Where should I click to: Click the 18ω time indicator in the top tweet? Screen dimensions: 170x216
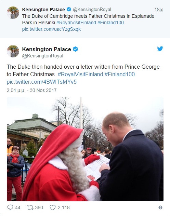pos(159,10)
